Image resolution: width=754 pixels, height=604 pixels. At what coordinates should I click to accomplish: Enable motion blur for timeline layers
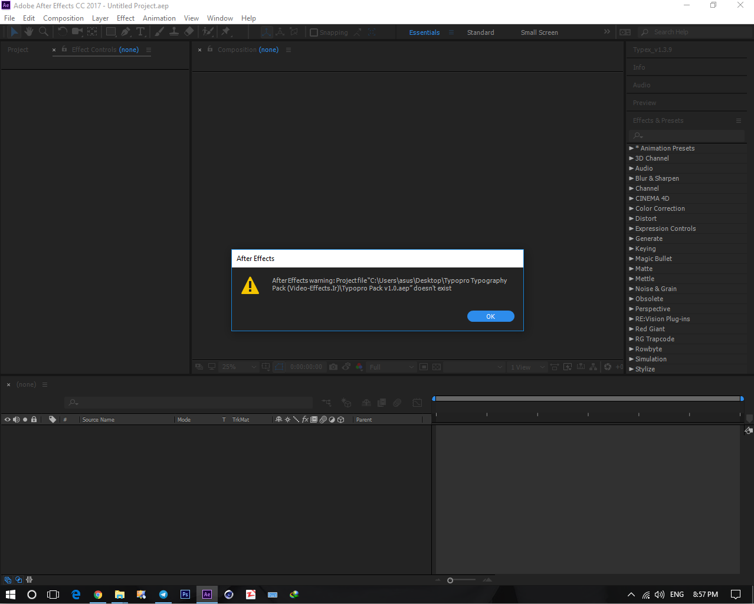point(397,403)
